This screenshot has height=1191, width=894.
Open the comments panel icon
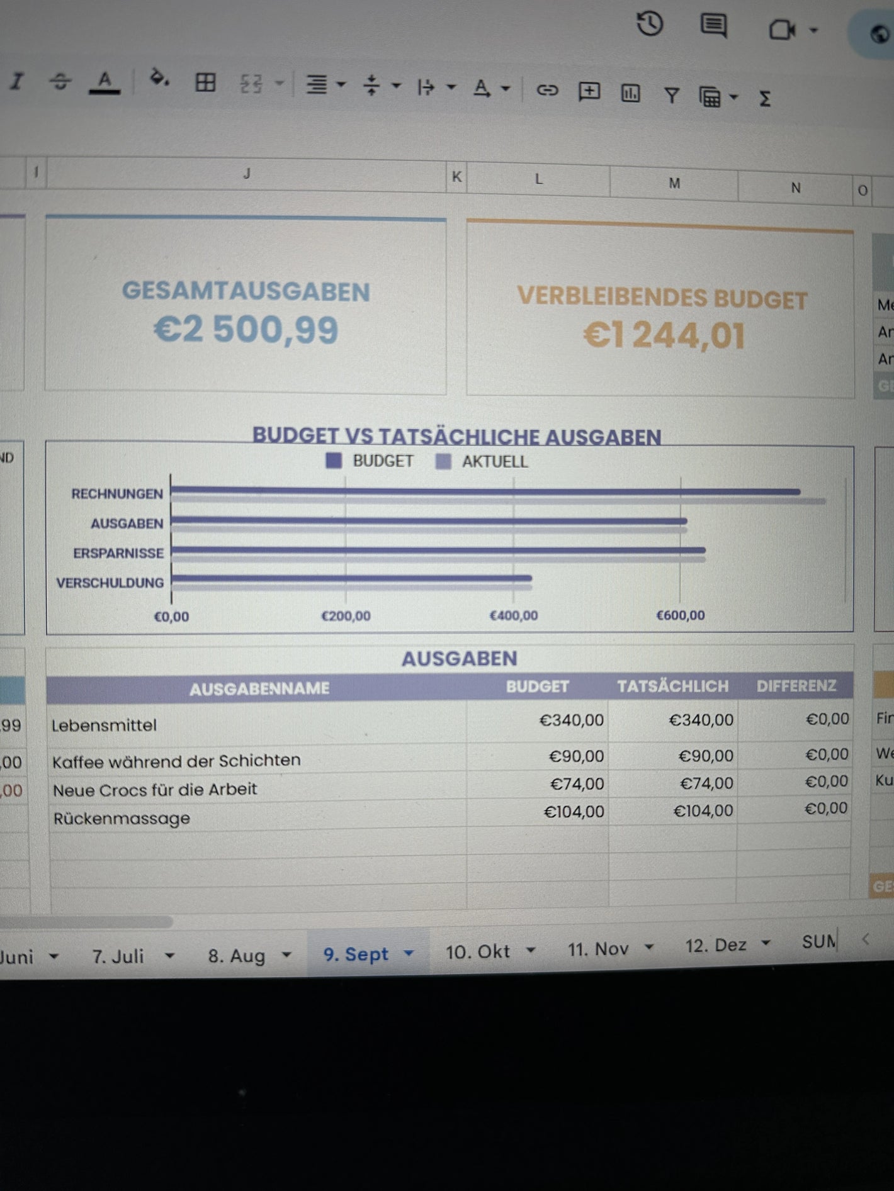(713, 26)
